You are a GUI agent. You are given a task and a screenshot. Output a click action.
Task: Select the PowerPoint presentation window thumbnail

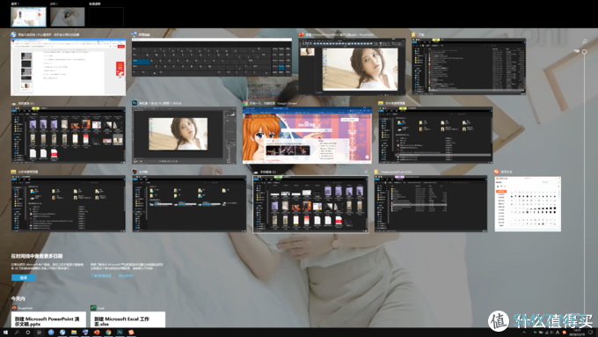pyautogui.click(x=352, y=66)
